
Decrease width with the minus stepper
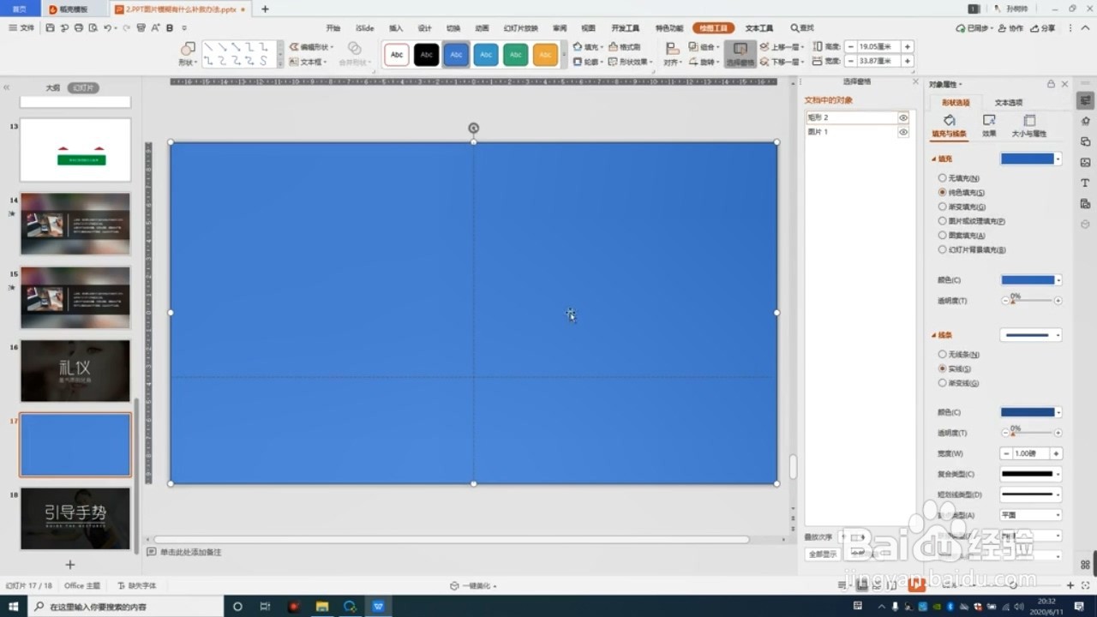click(x=850, y=62)
